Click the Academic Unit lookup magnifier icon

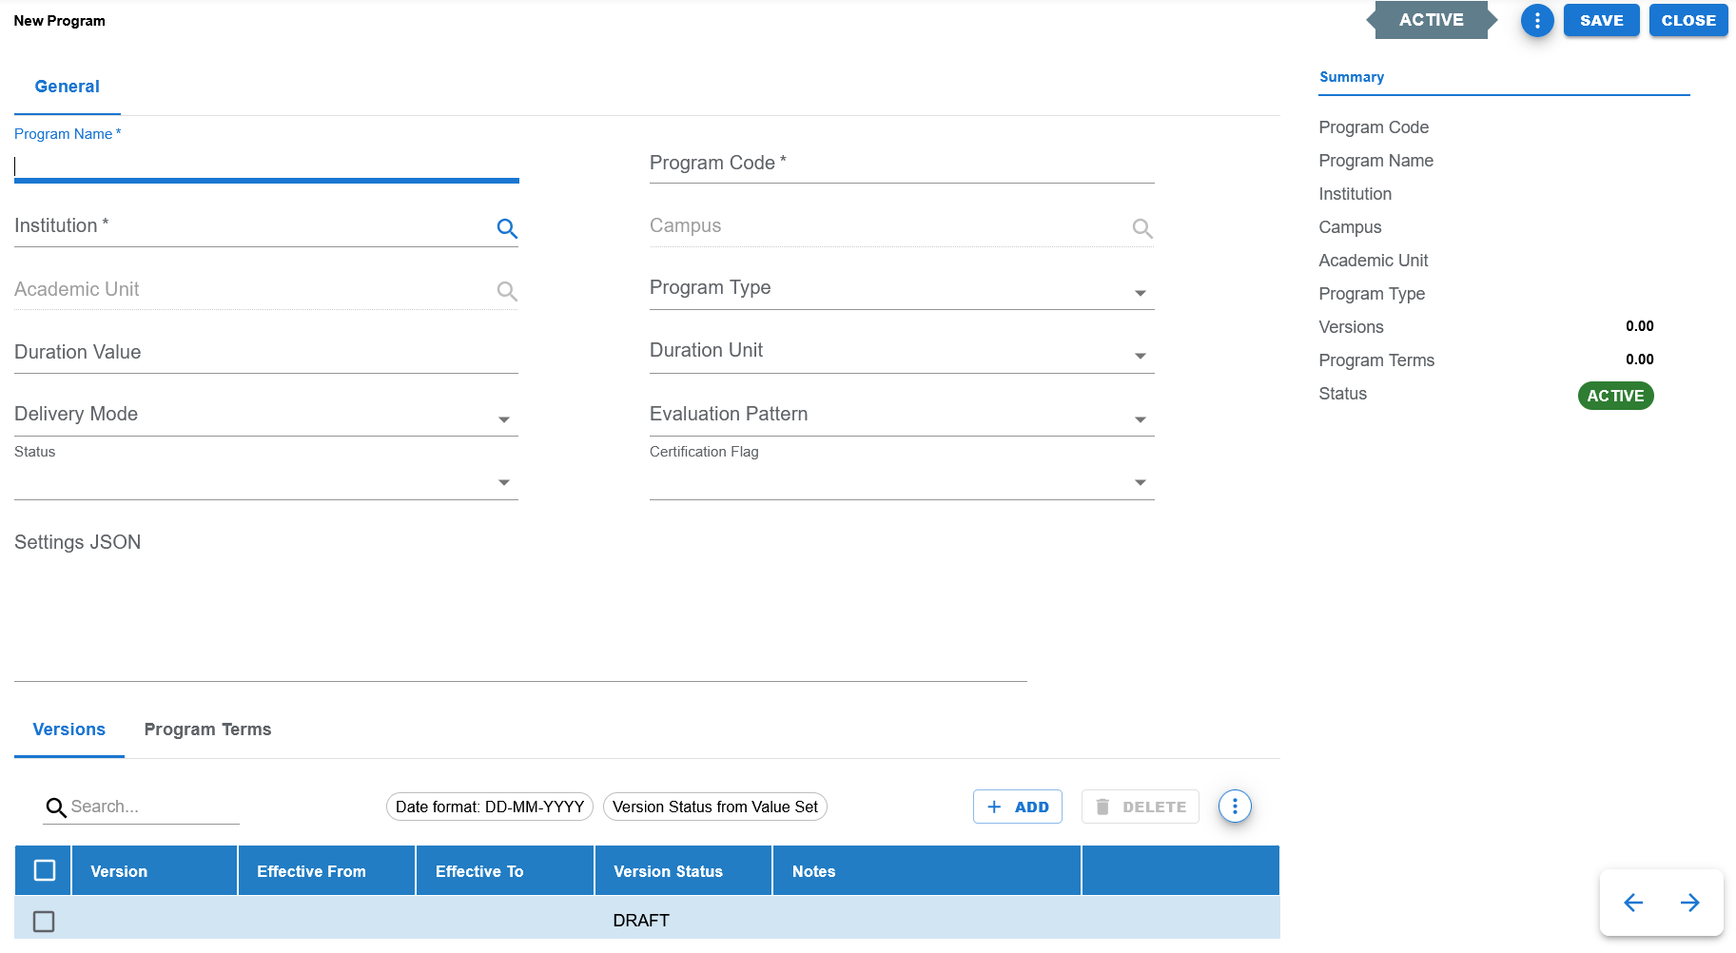tap(507, 291)
